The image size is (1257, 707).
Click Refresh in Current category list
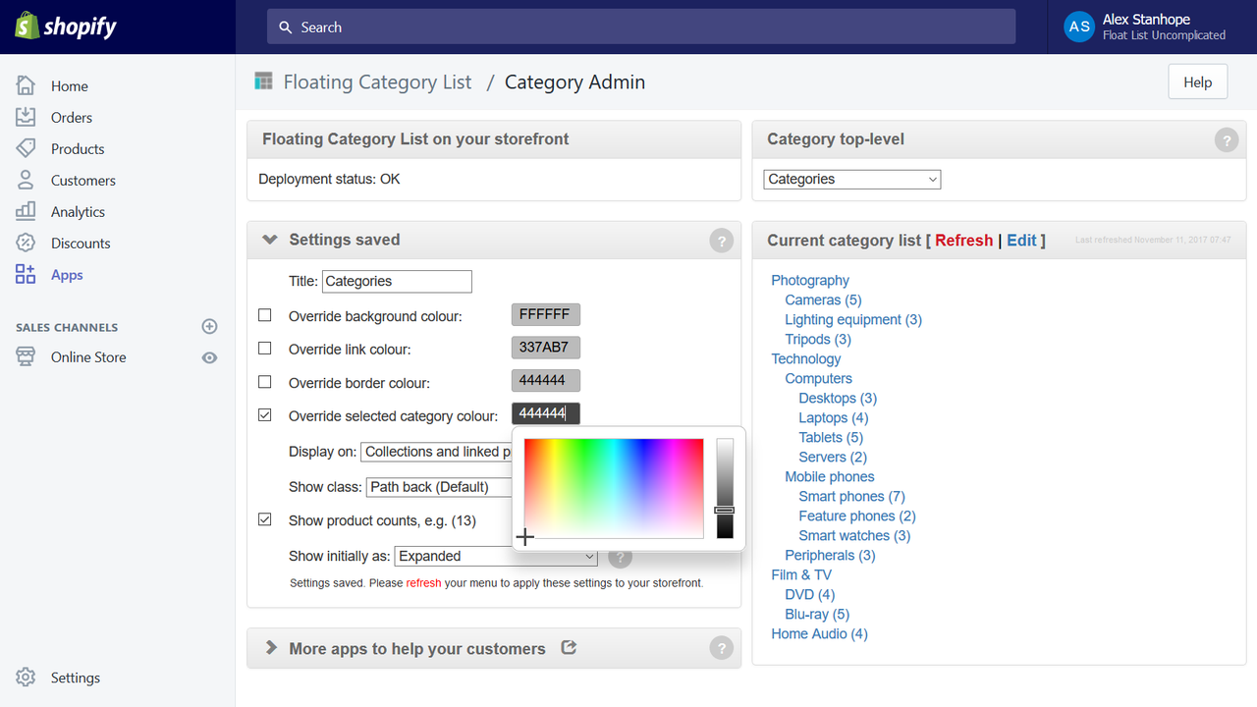pos(963,240)
